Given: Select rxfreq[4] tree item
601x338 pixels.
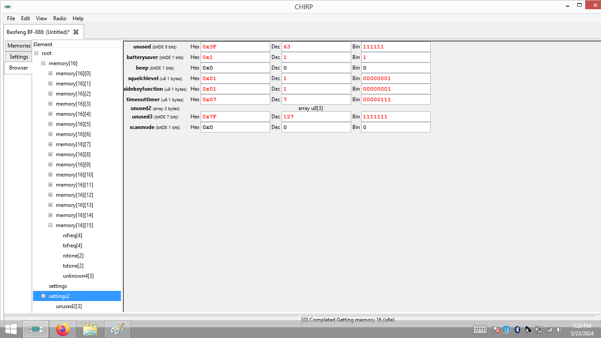Looking at the screenshot, I should [73, 235].
